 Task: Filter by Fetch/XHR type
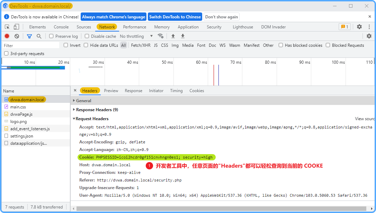pyautogui.click(x=141, y=45)
